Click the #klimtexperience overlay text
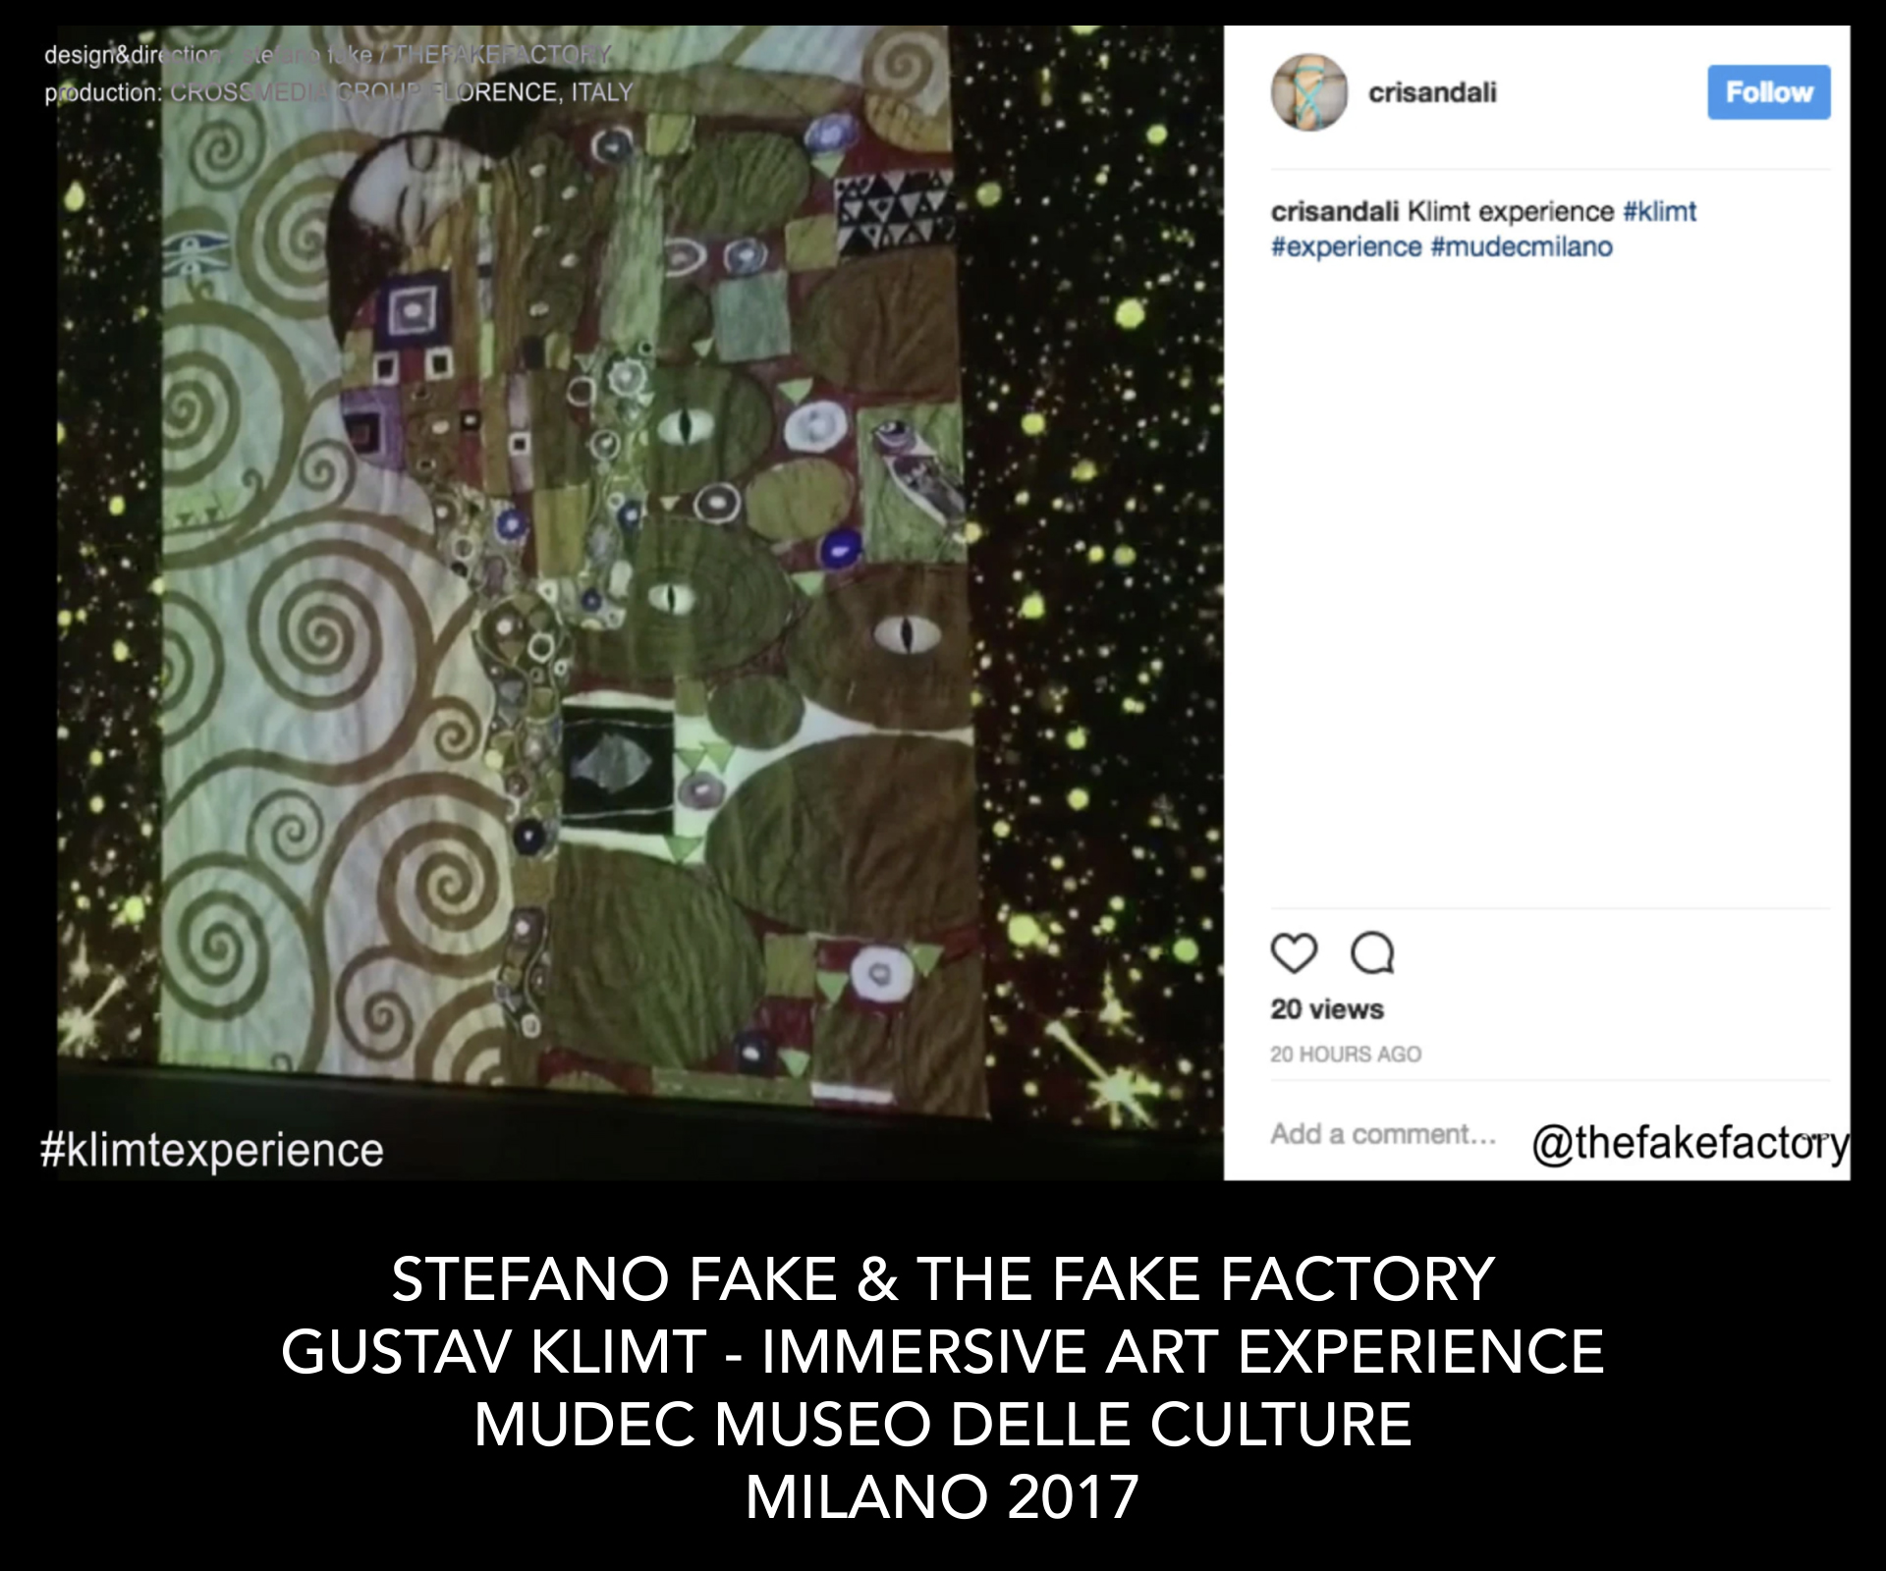1886x1571 pixels. [x=212, y=1150]
